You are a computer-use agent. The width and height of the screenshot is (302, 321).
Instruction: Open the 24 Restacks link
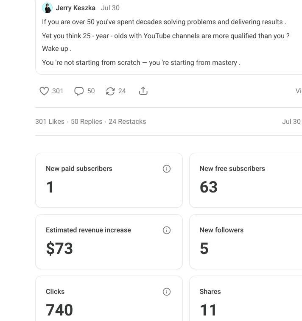[127, 122]
